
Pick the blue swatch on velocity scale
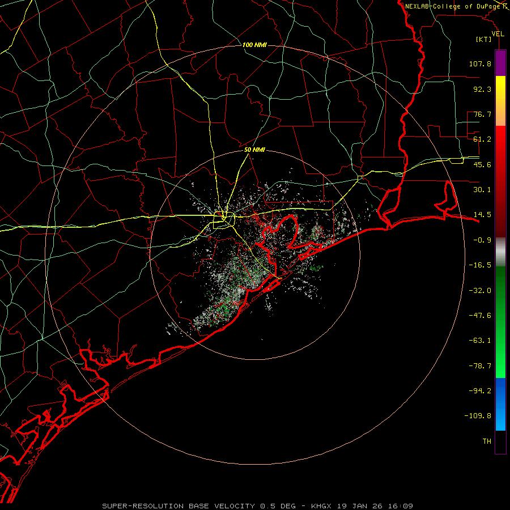pyautogui.click(x=500, y=404)
